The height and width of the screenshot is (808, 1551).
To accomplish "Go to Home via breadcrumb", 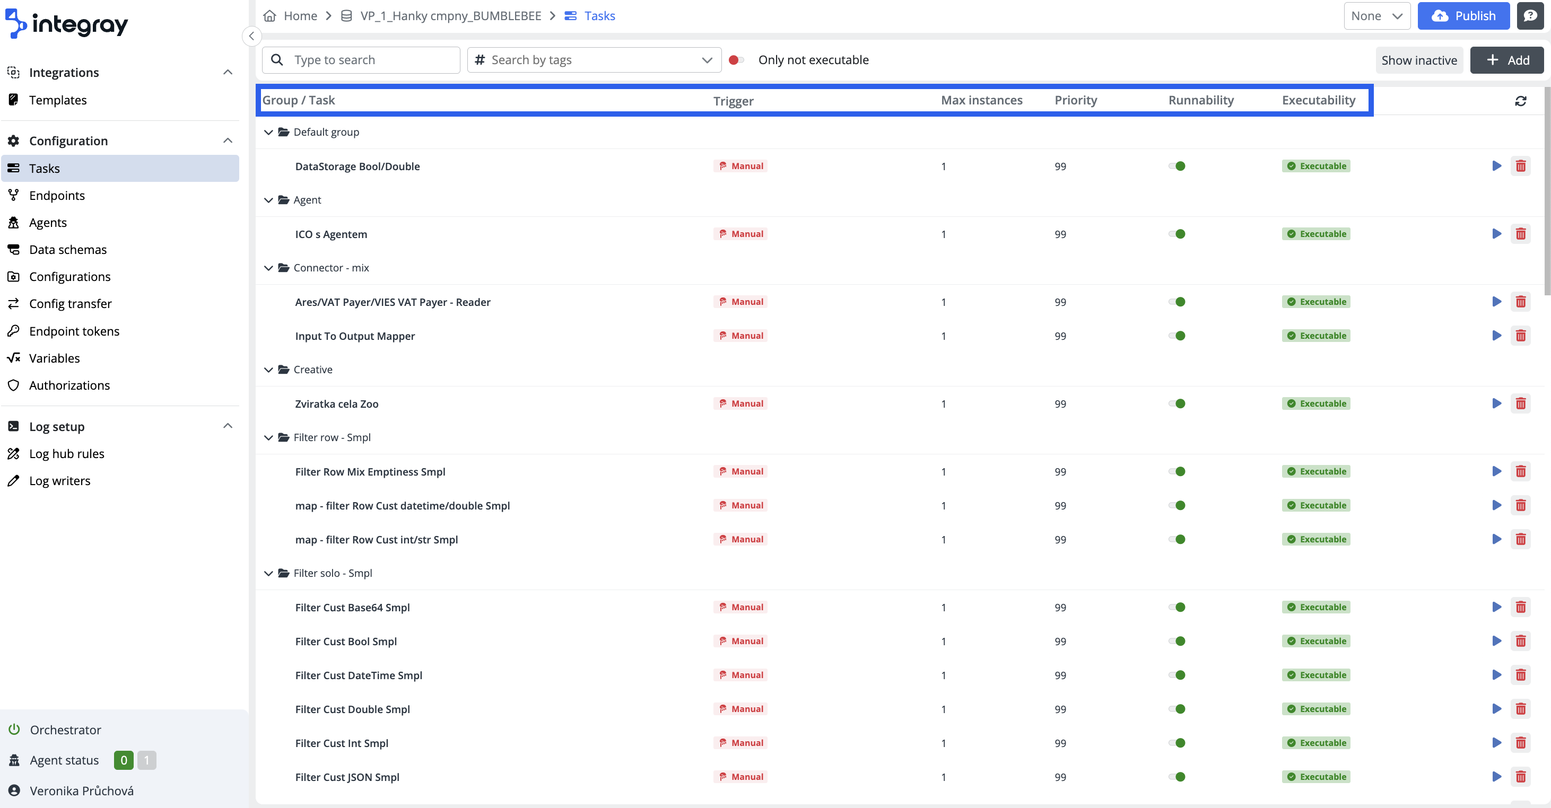I will 300,16.
